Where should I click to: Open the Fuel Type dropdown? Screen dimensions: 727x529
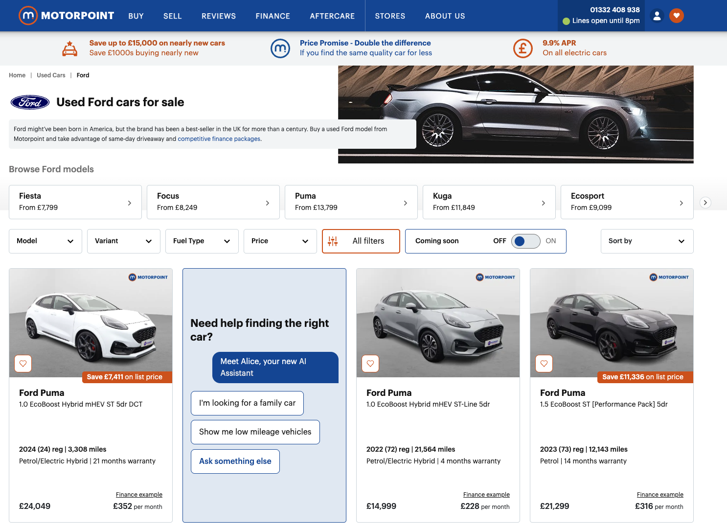point(202,241)
